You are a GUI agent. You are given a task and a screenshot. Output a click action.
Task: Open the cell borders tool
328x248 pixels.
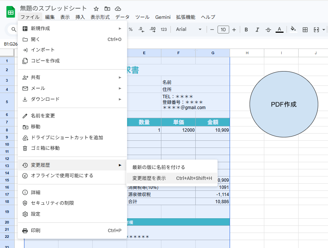305,30
